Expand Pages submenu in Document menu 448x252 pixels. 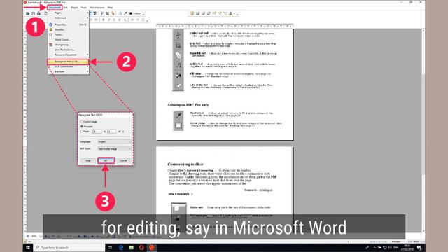tap(68, 13)
